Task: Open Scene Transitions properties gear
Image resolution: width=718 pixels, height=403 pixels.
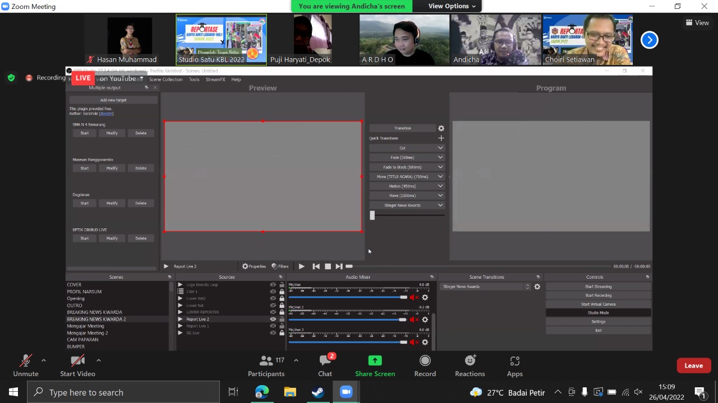Action: (537, 287)
